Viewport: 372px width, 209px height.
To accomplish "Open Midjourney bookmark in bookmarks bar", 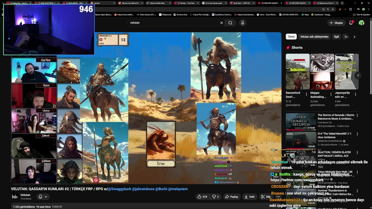I will pos(165,15).
